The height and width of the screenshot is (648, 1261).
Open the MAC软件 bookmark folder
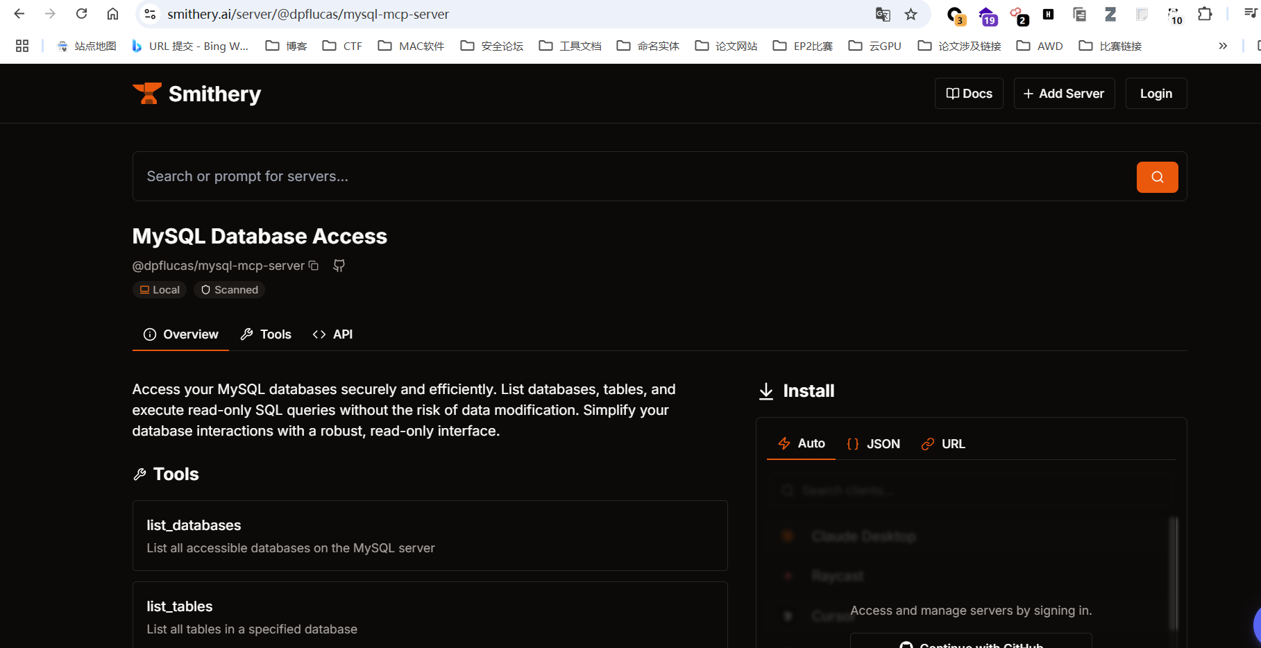411,46
